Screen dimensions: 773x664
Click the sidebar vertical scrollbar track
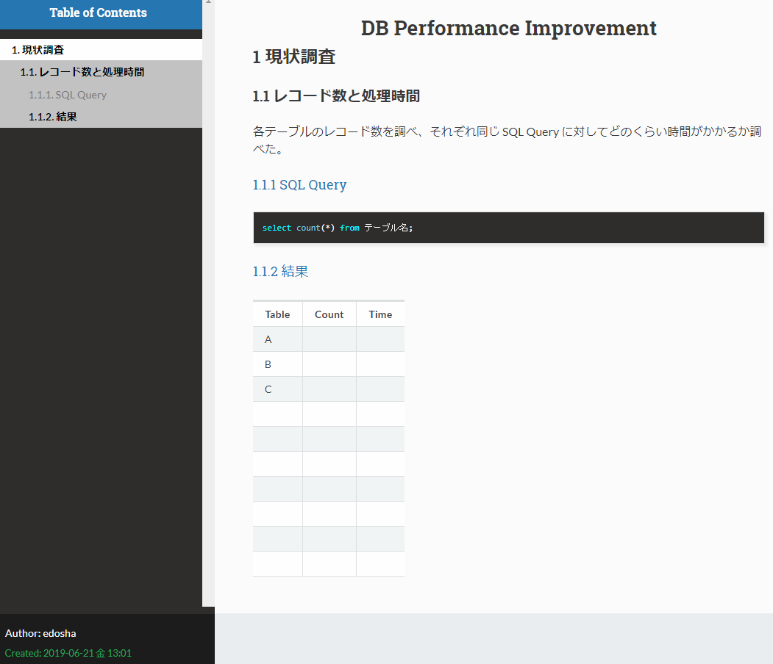point(209,305)
